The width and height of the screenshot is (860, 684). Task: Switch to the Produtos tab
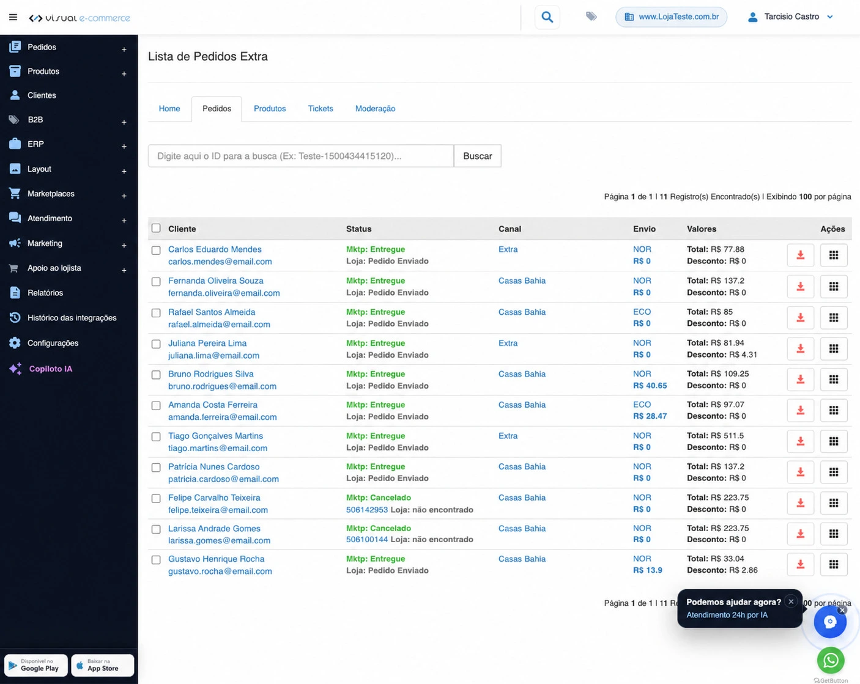(x=270, y=109)
